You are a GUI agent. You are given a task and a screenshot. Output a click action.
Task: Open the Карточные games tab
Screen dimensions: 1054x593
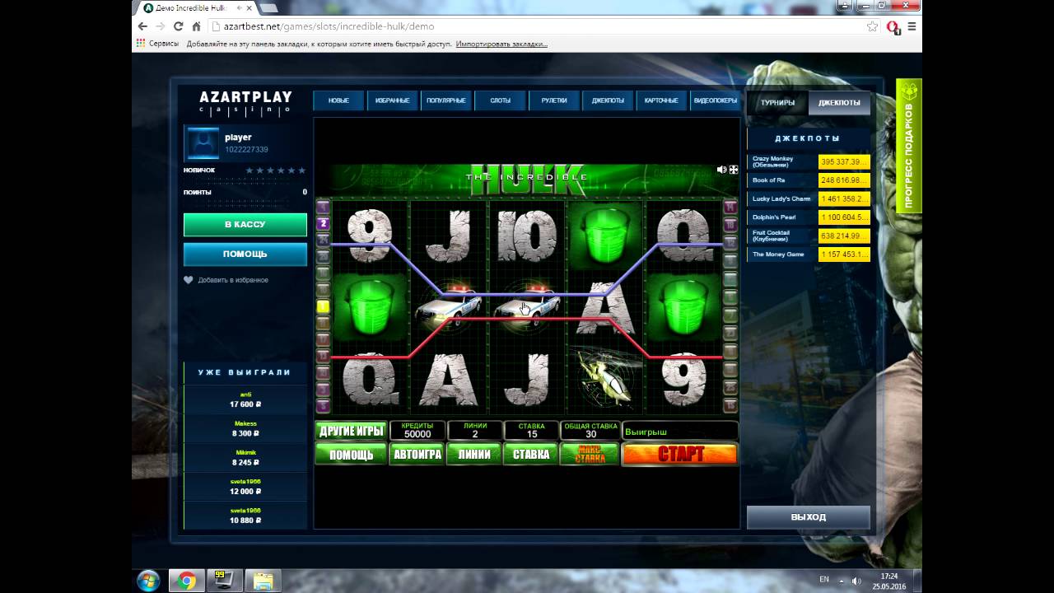tap(661, 100)
